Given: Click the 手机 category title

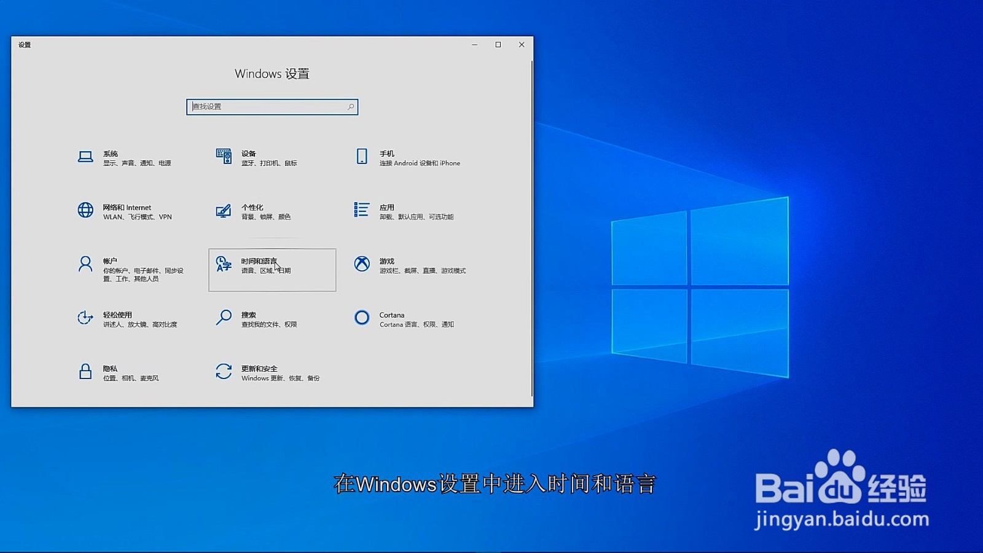Looking at the screenshot, I should (387, 154).
